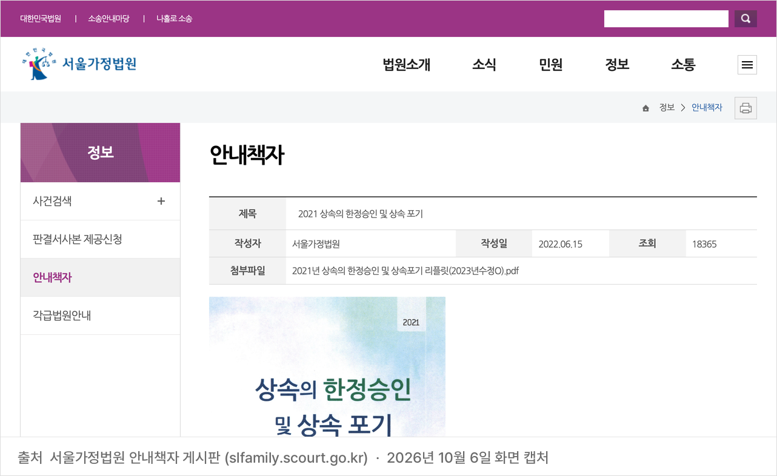Click breadcrumb 안내책자 link
The height and width of the screenshot is (476, 777).
[707, 107]
